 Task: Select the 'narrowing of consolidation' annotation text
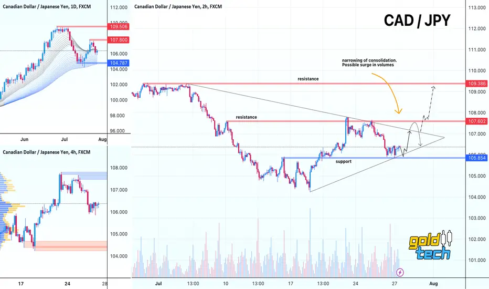369,63
